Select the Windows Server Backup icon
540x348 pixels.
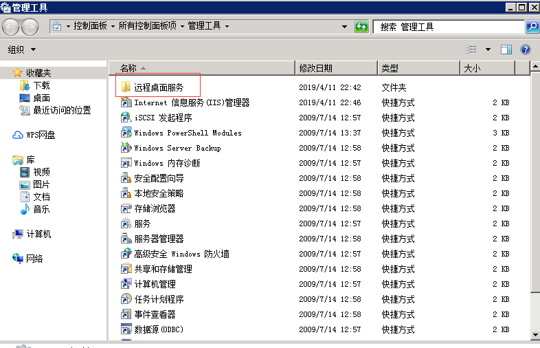click(x=126, y=148)
